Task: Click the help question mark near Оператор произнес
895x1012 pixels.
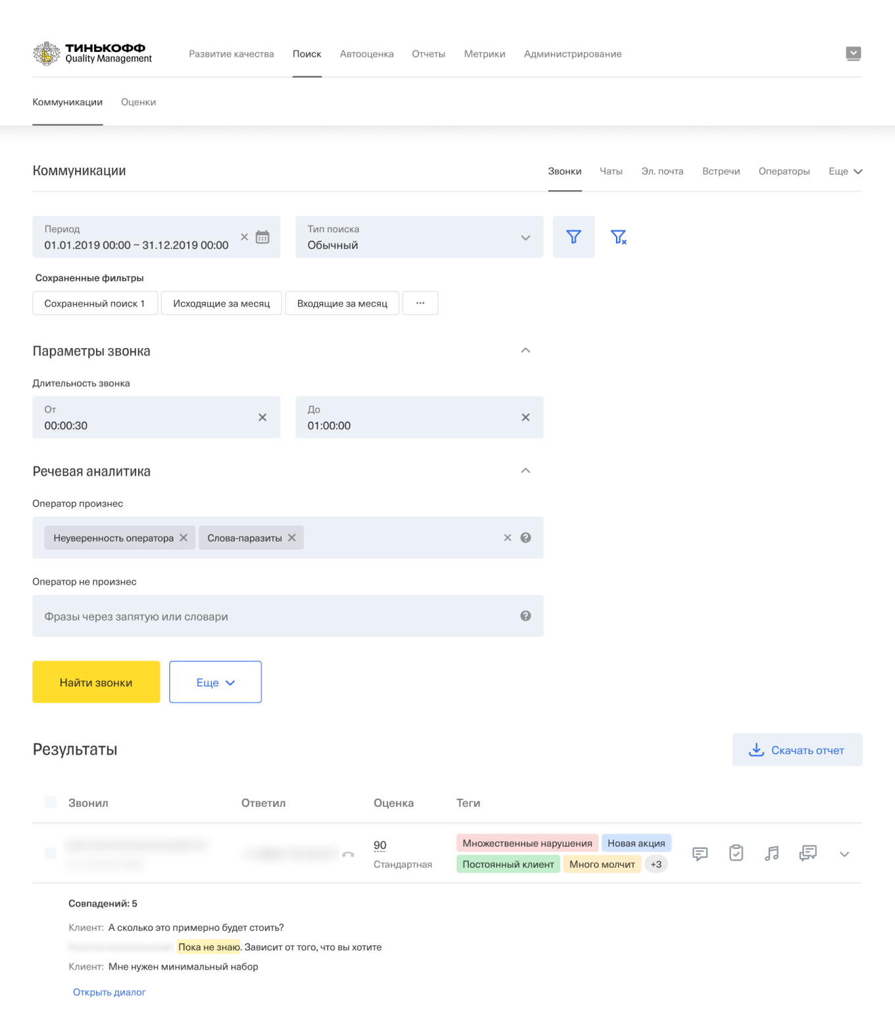Action: 525,538
